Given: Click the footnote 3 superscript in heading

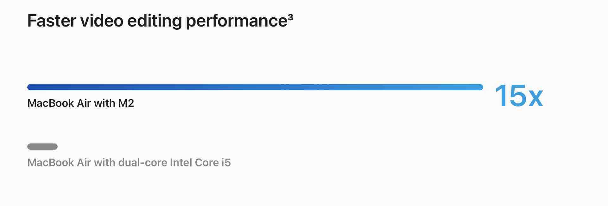Looking at the screenshot, I should point(291,17).
